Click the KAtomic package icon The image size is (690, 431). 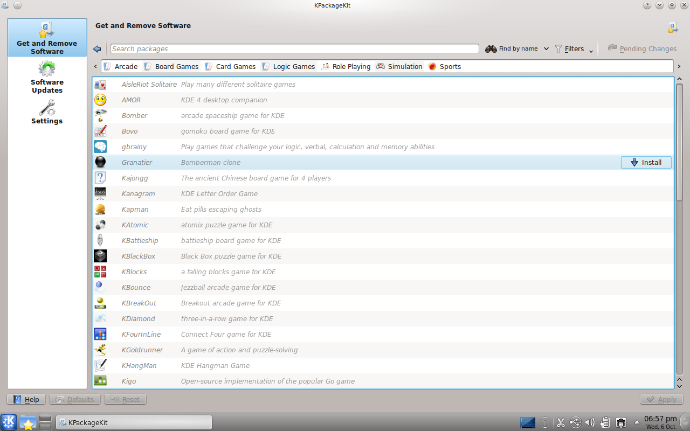tap(100, 225)
